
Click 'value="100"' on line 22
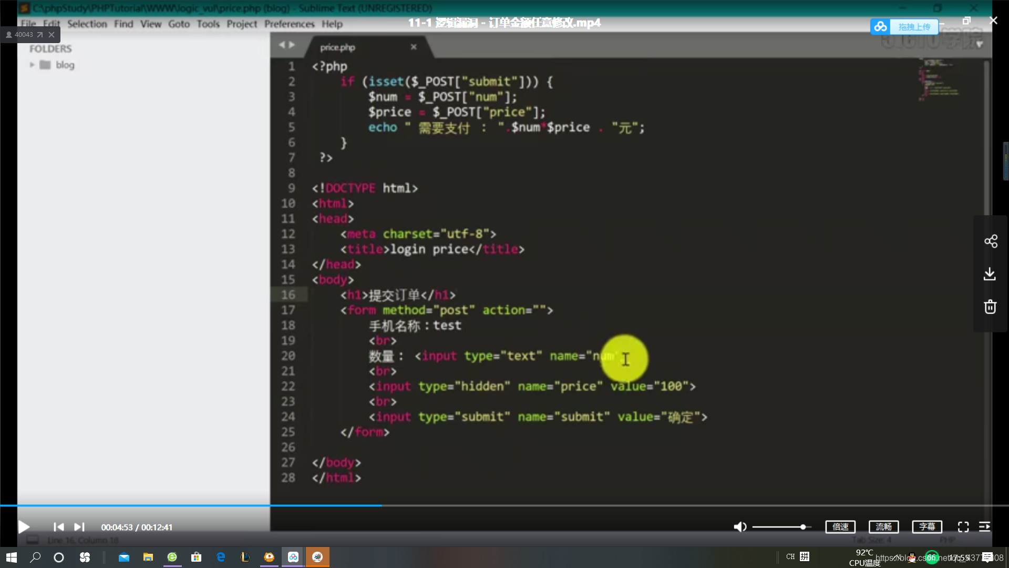pyautogui.click(x=650, y=387)
